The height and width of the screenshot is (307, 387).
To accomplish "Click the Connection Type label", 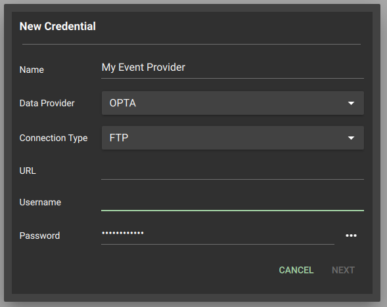I will pyautogui.click(x=54, y=138).
